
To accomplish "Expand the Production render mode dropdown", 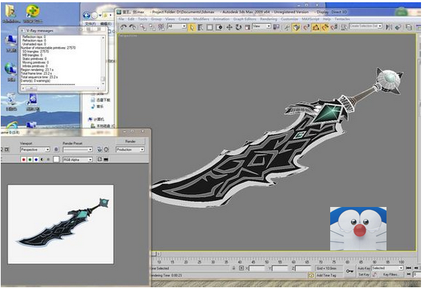I will [130, 149].
